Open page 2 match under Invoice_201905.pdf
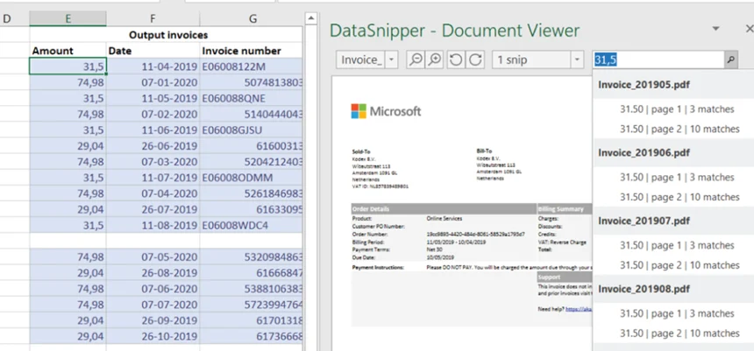754x351 pixels. coord(679,129)
